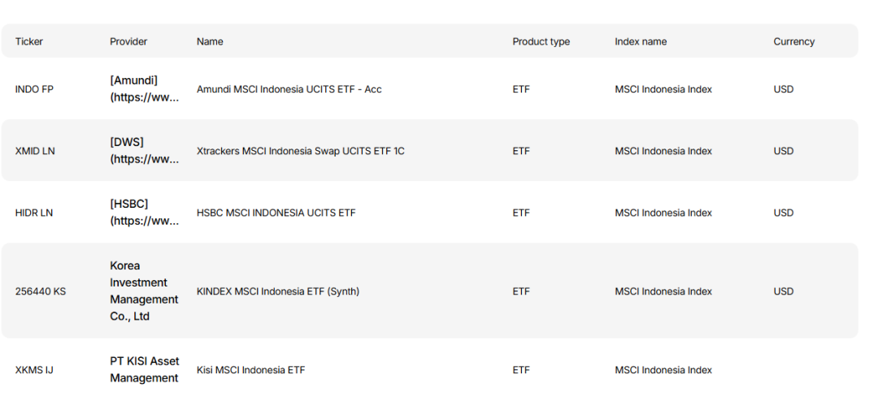Click the XKMS IJ ticker cell

point(34,370)
